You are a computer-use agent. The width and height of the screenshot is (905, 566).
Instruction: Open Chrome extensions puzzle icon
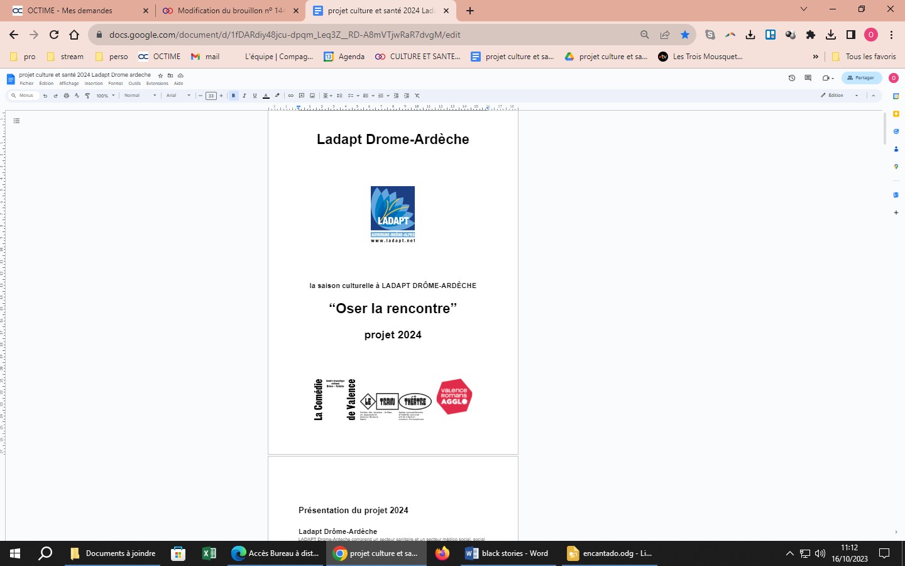pos(811,35)
